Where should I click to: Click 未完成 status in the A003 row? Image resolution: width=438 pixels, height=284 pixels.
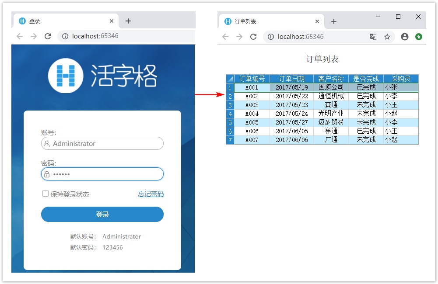pos(366,105)
